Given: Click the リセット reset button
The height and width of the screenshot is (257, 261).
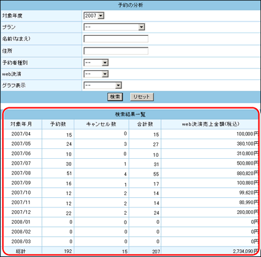Looking at the screenshot, I should pos(142,97).
